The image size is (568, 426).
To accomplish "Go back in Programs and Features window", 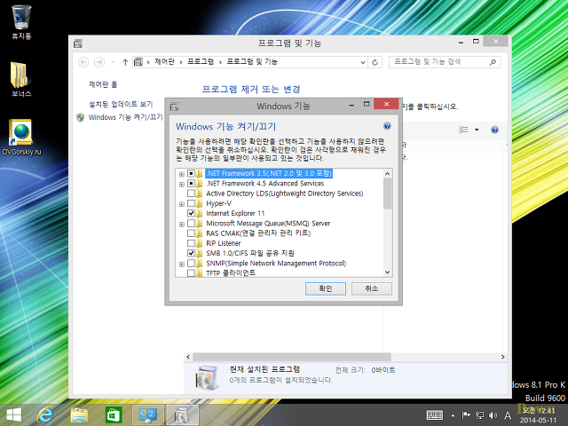I will click(x=83, y=62).
